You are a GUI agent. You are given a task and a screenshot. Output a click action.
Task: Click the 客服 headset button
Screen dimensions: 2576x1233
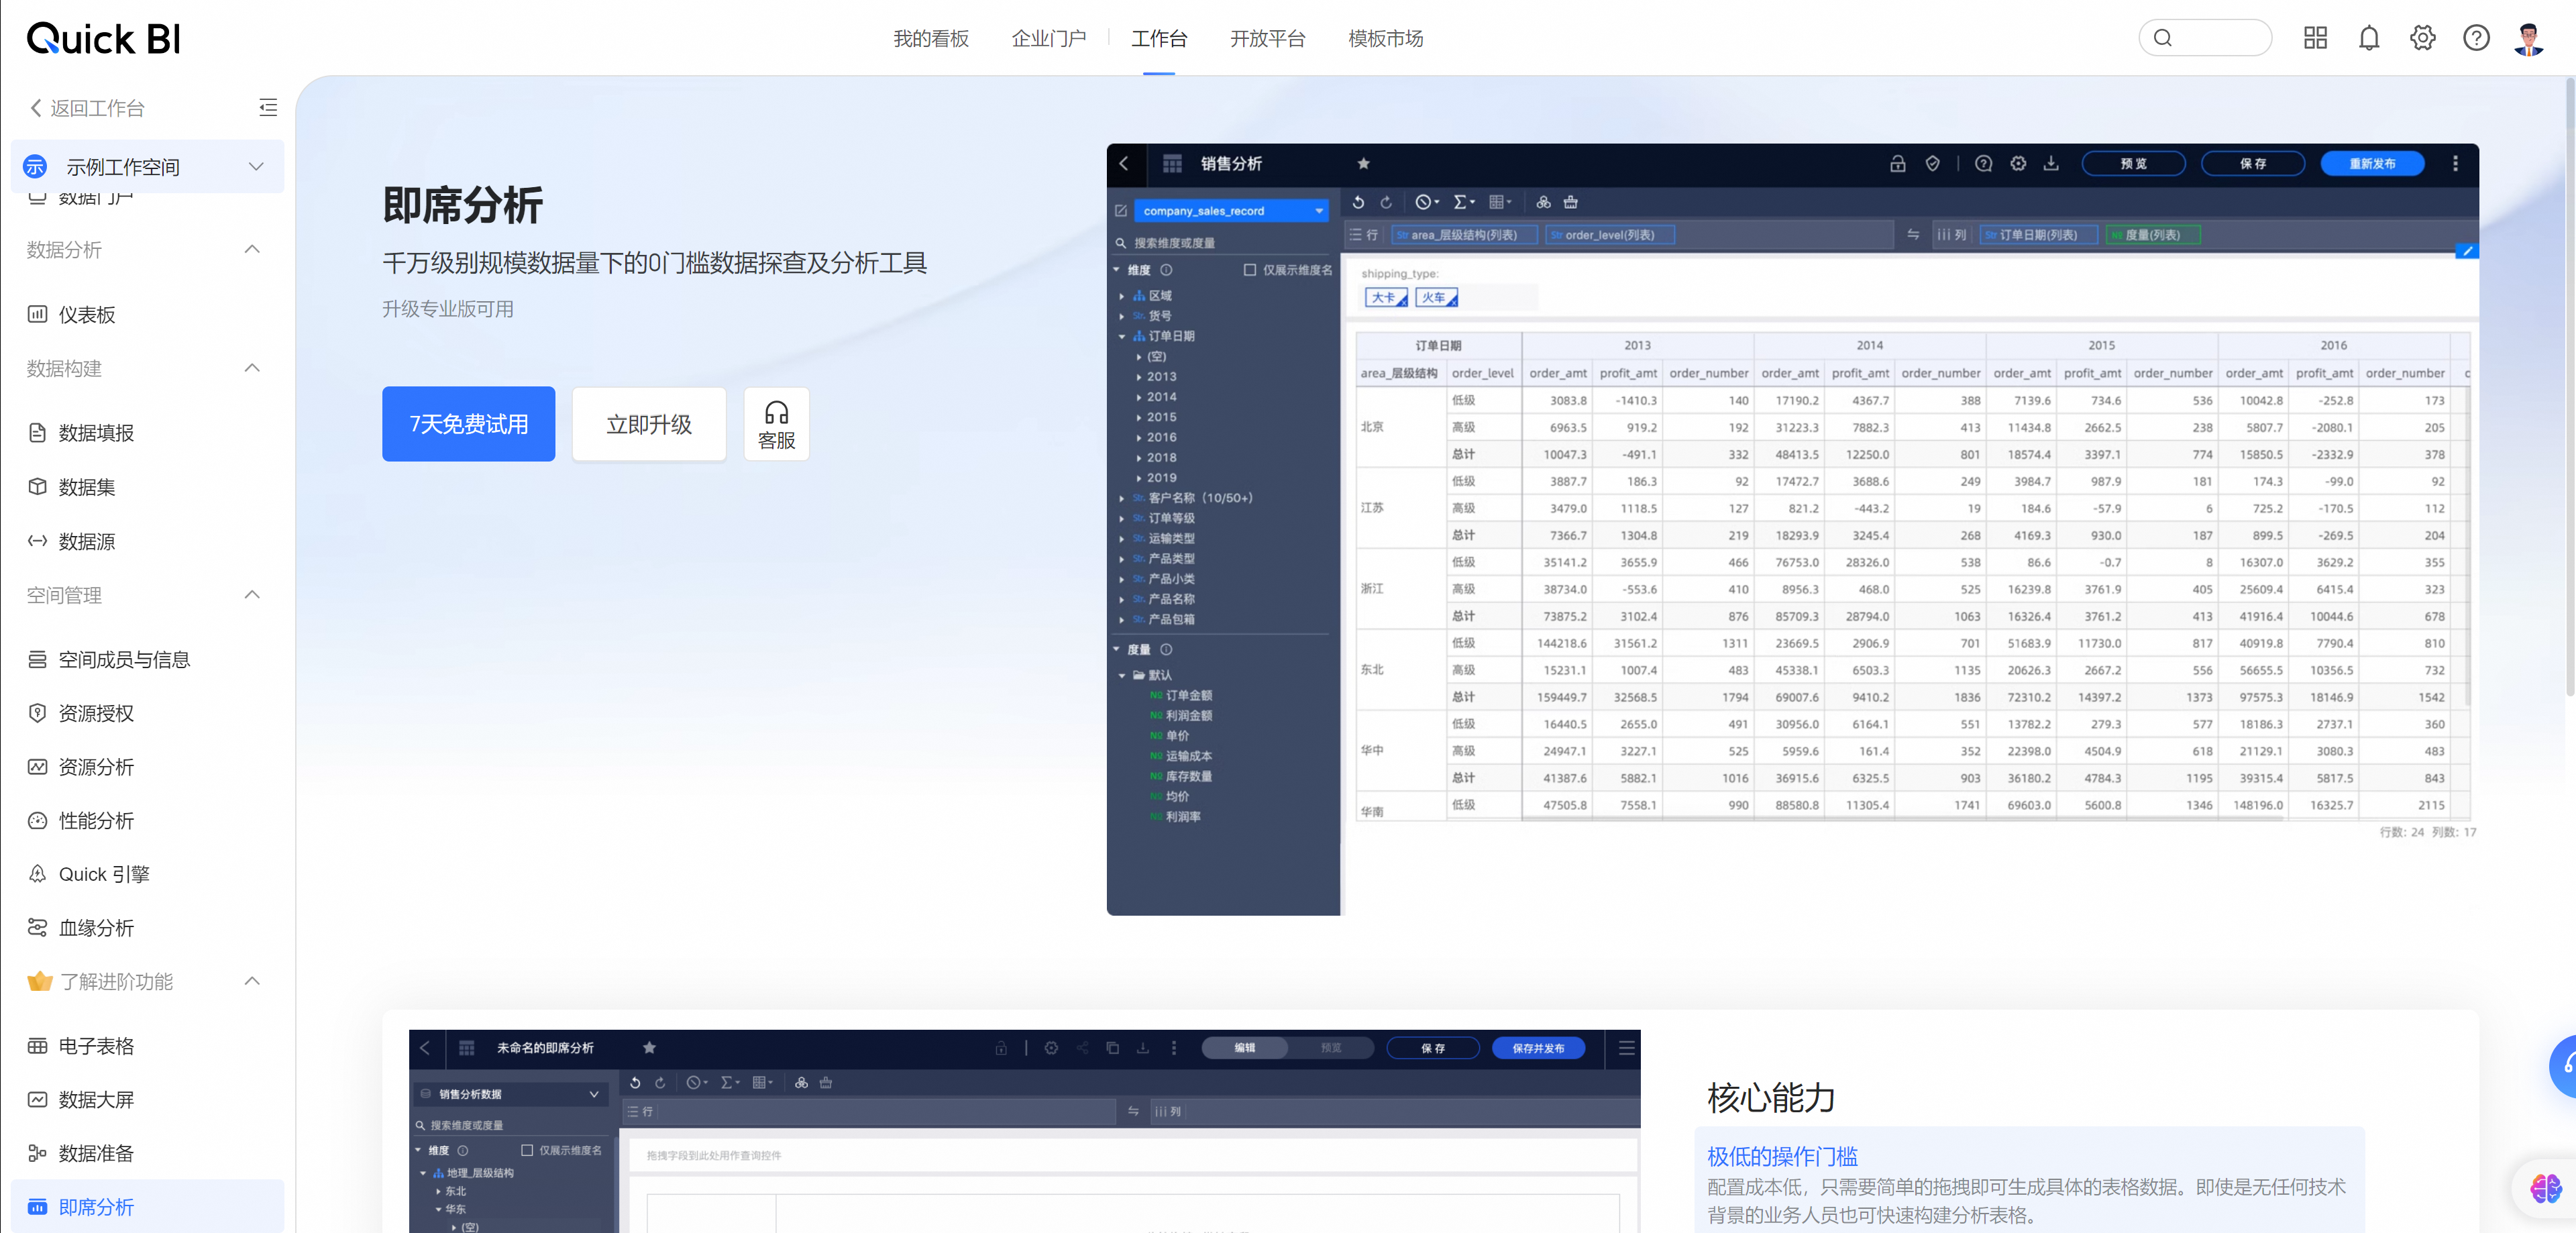(776, 424)
